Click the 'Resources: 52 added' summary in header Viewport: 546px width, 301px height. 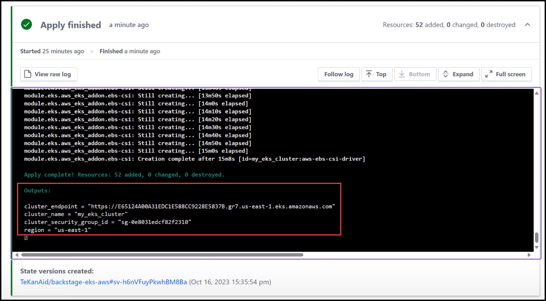click(449, 25)
